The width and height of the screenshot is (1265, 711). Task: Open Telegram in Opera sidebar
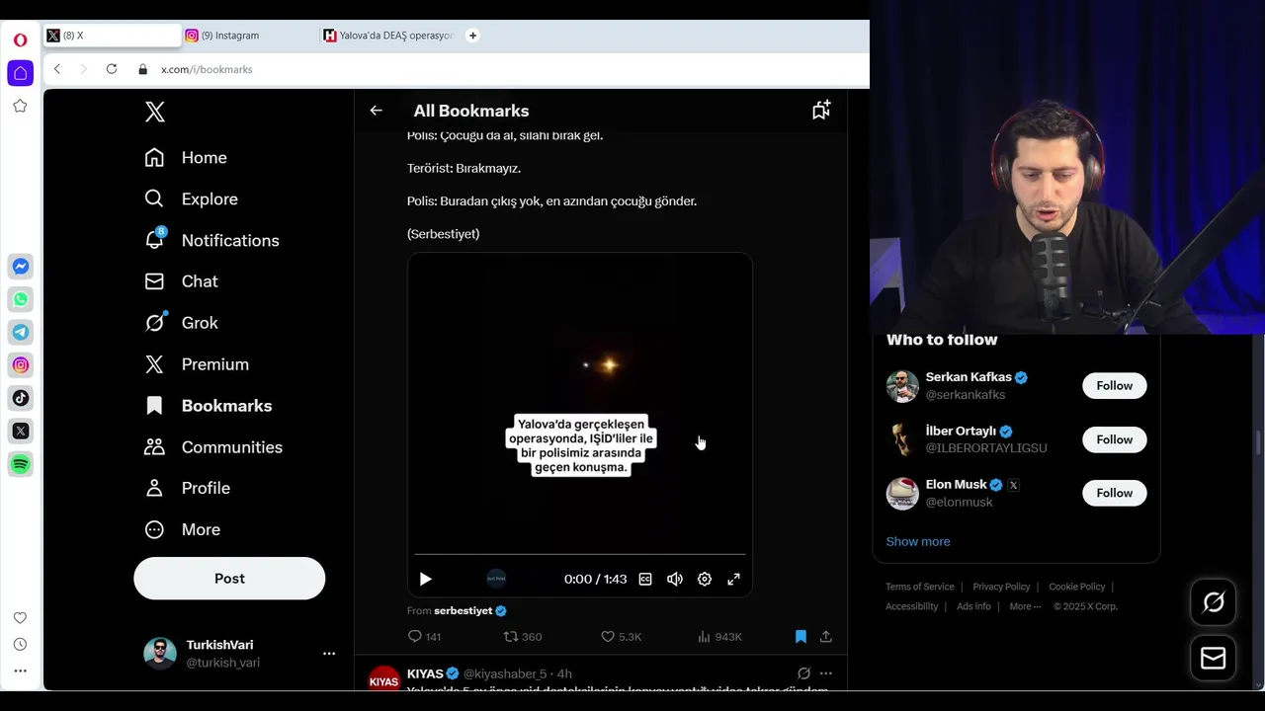(x=20, y=332)
